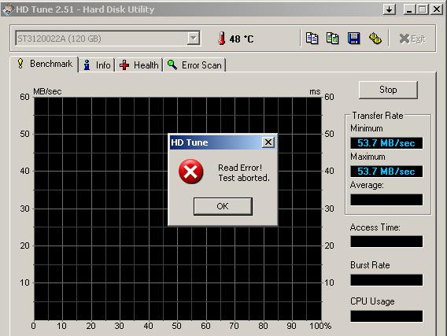
Task: Click the ST3120022A (120 GB) drive combo box
Action: coord(108,39)
